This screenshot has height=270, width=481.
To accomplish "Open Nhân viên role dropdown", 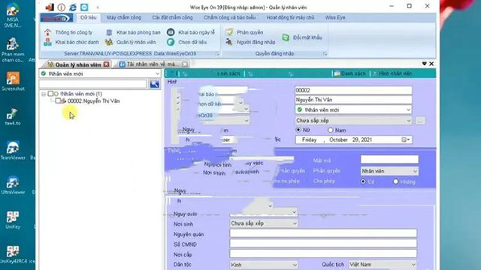I will point(389,171).
